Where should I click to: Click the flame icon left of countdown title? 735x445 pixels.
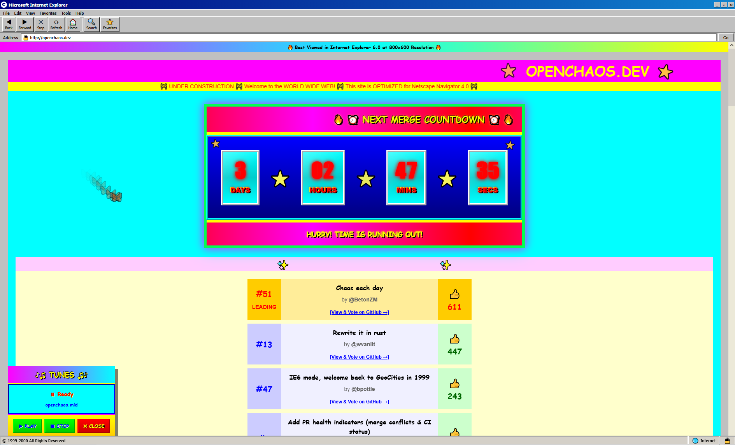[339, 120]
